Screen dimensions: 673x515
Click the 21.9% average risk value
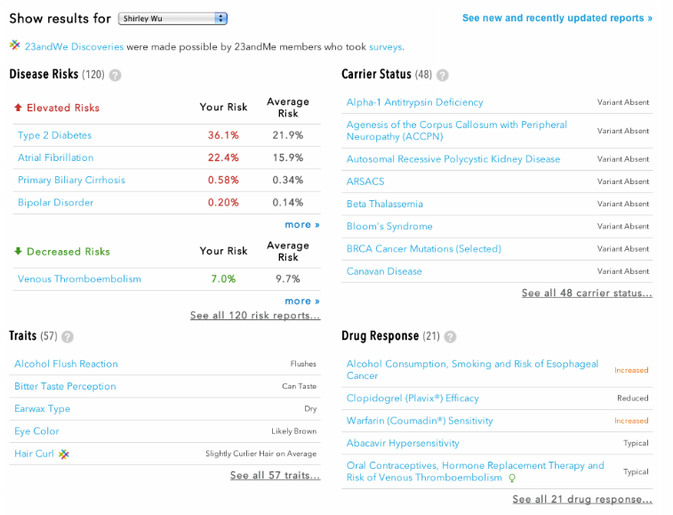pyautogui.click(x=287, y=135)
